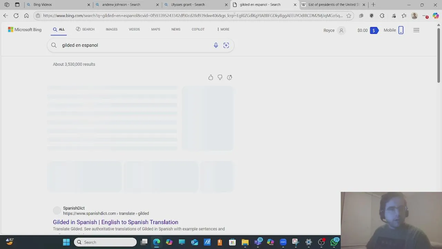Open Gilded in Spanish translation link
The width and height of the screenshot is (442, 249).
coord(115,222)
